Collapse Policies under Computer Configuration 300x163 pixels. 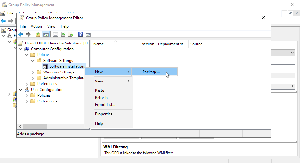coord(27,55)
